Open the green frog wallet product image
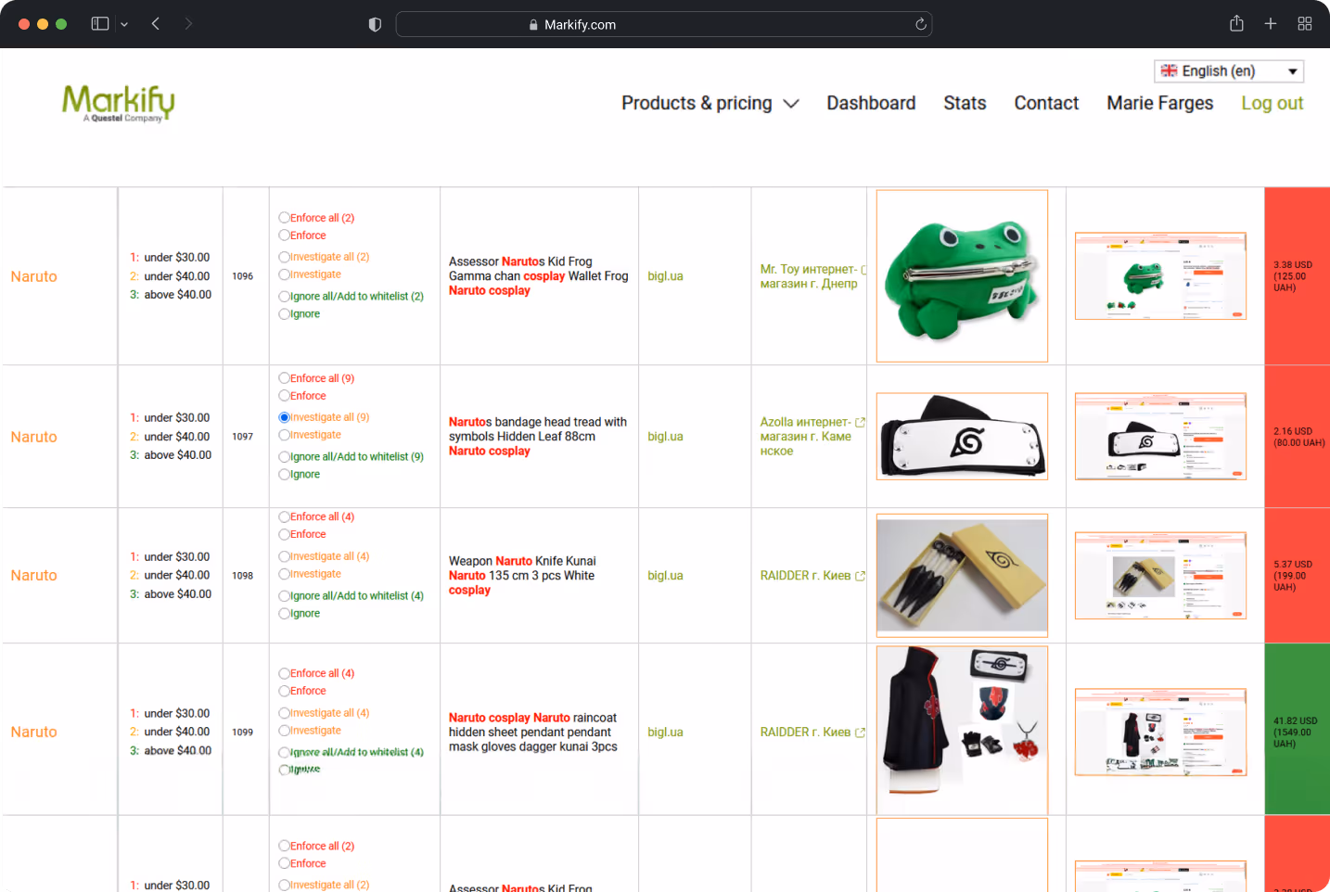The height and width of the screenshot is (892, 1330). [x=962, y=276]
